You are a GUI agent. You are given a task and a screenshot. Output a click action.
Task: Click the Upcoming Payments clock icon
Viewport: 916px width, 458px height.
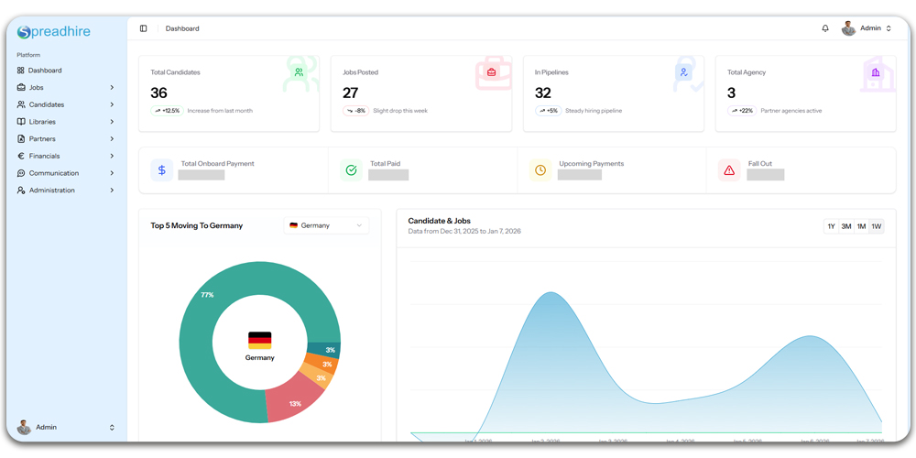[540, 169]
